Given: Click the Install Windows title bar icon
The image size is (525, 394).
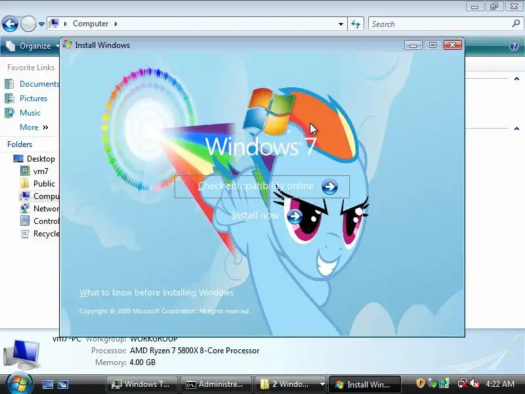Looking at the screenshot, I should 68,45.
